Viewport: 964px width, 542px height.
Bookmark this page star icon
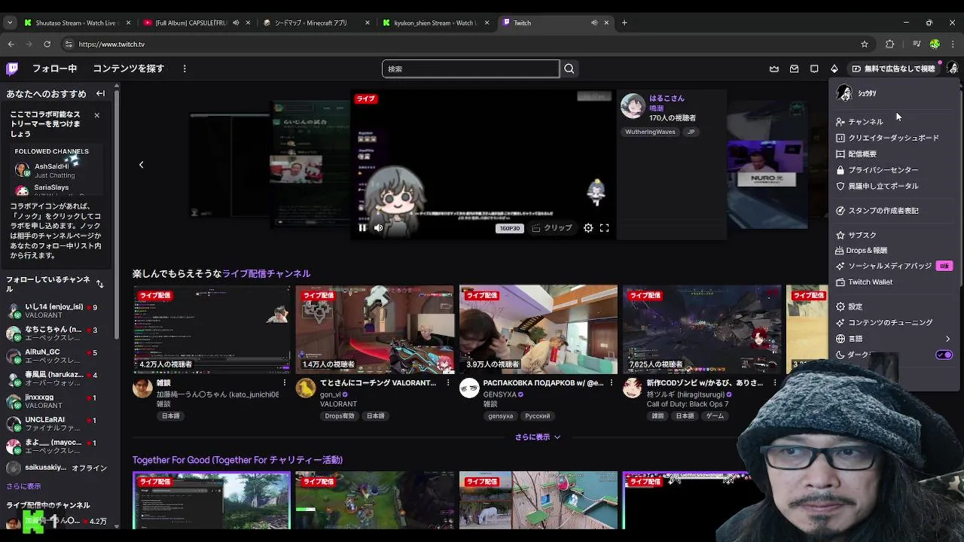pyautogui.click(x=865, y=44)
